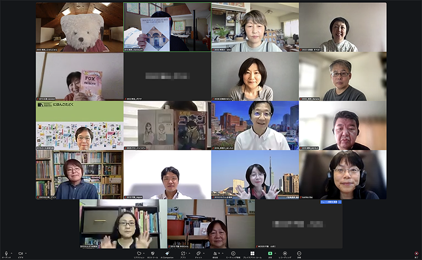Screen dimensions: 422x260
Task: Click the green share screen button
Action: point(270,253)
